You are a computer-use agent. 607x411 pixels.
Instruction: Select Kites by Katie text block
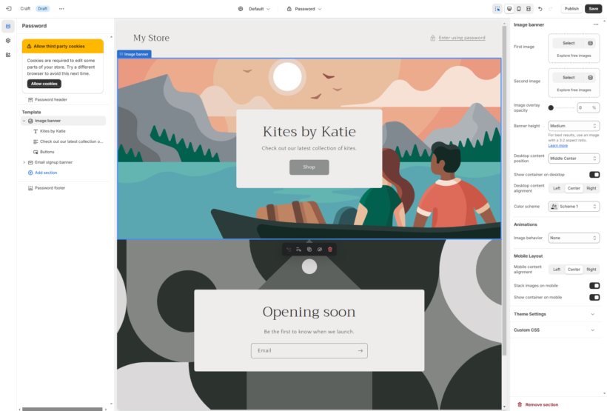point(53,131)
